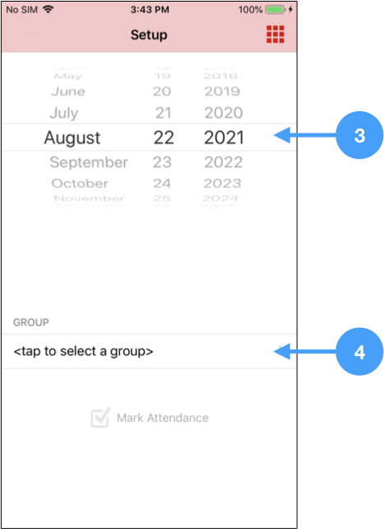The width and height of the screenshot is (384, 529).
Task: Tap the chevron on the group row
Action: pos(280,349)
